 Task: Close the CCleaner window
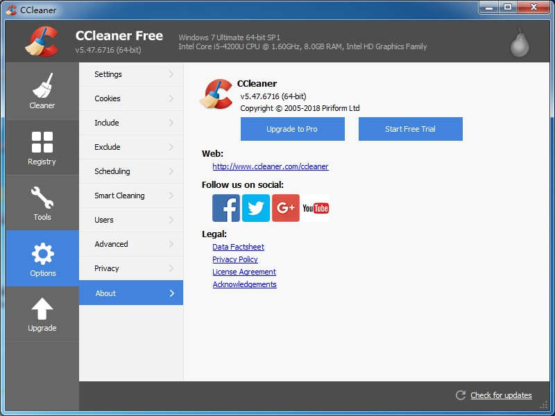point(533,8)
